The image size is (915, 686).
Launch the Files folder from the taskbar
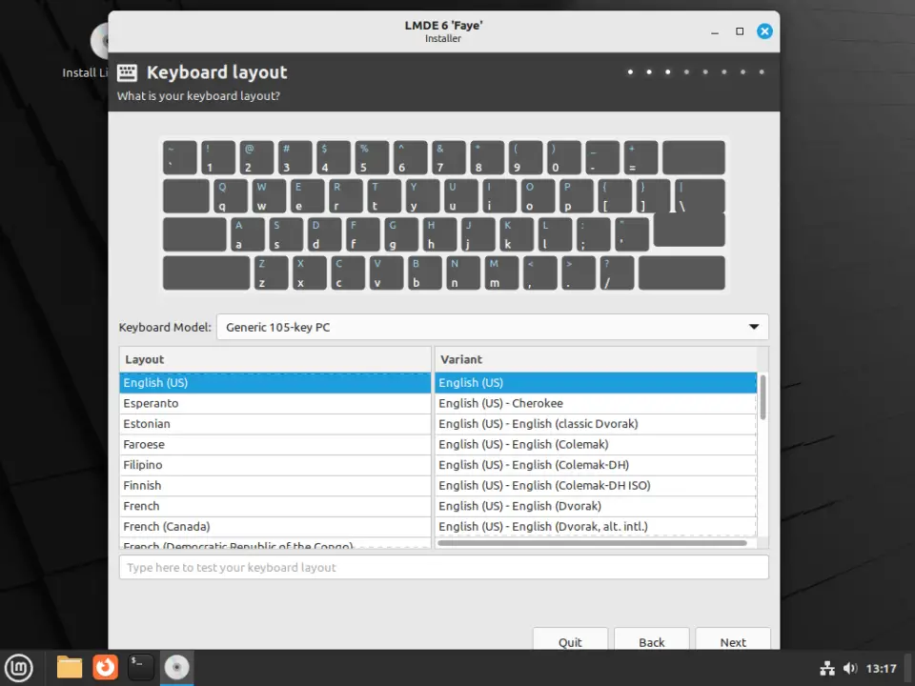70,667
